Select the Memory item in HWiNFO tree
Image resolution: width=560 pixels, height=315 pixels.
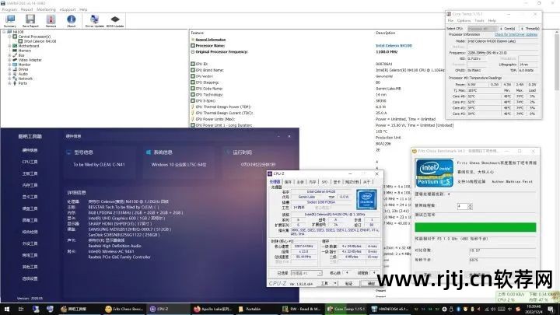(x=25, y=51)
